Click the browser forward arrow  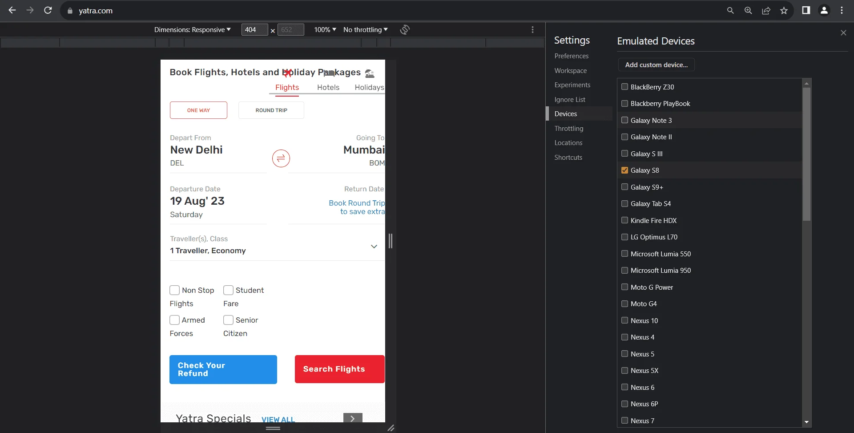coord(30,10)
